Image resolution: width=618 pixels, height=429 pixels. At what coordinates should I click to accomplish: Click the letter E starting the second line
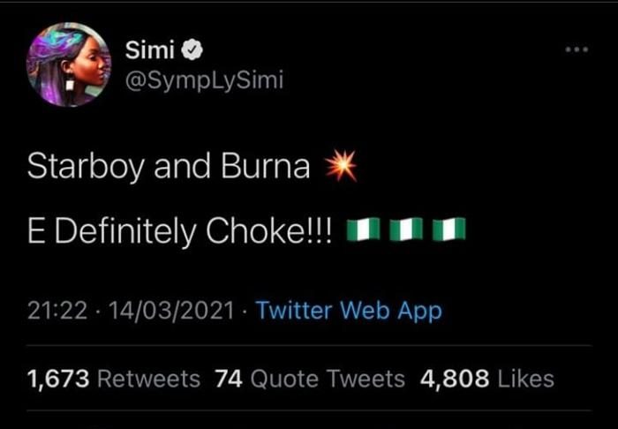[35, 231]
